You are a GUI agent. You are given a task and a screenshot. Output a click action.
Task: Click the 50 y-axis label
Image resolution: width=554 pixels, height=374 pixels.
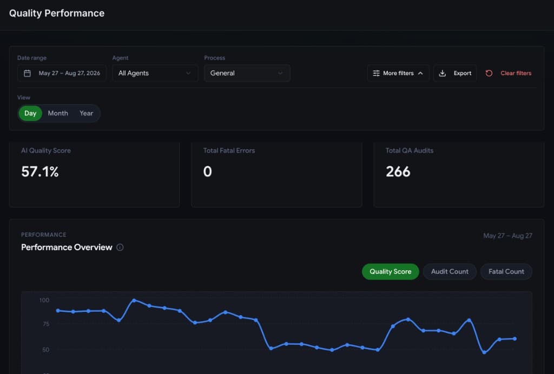tap(46, 350)
